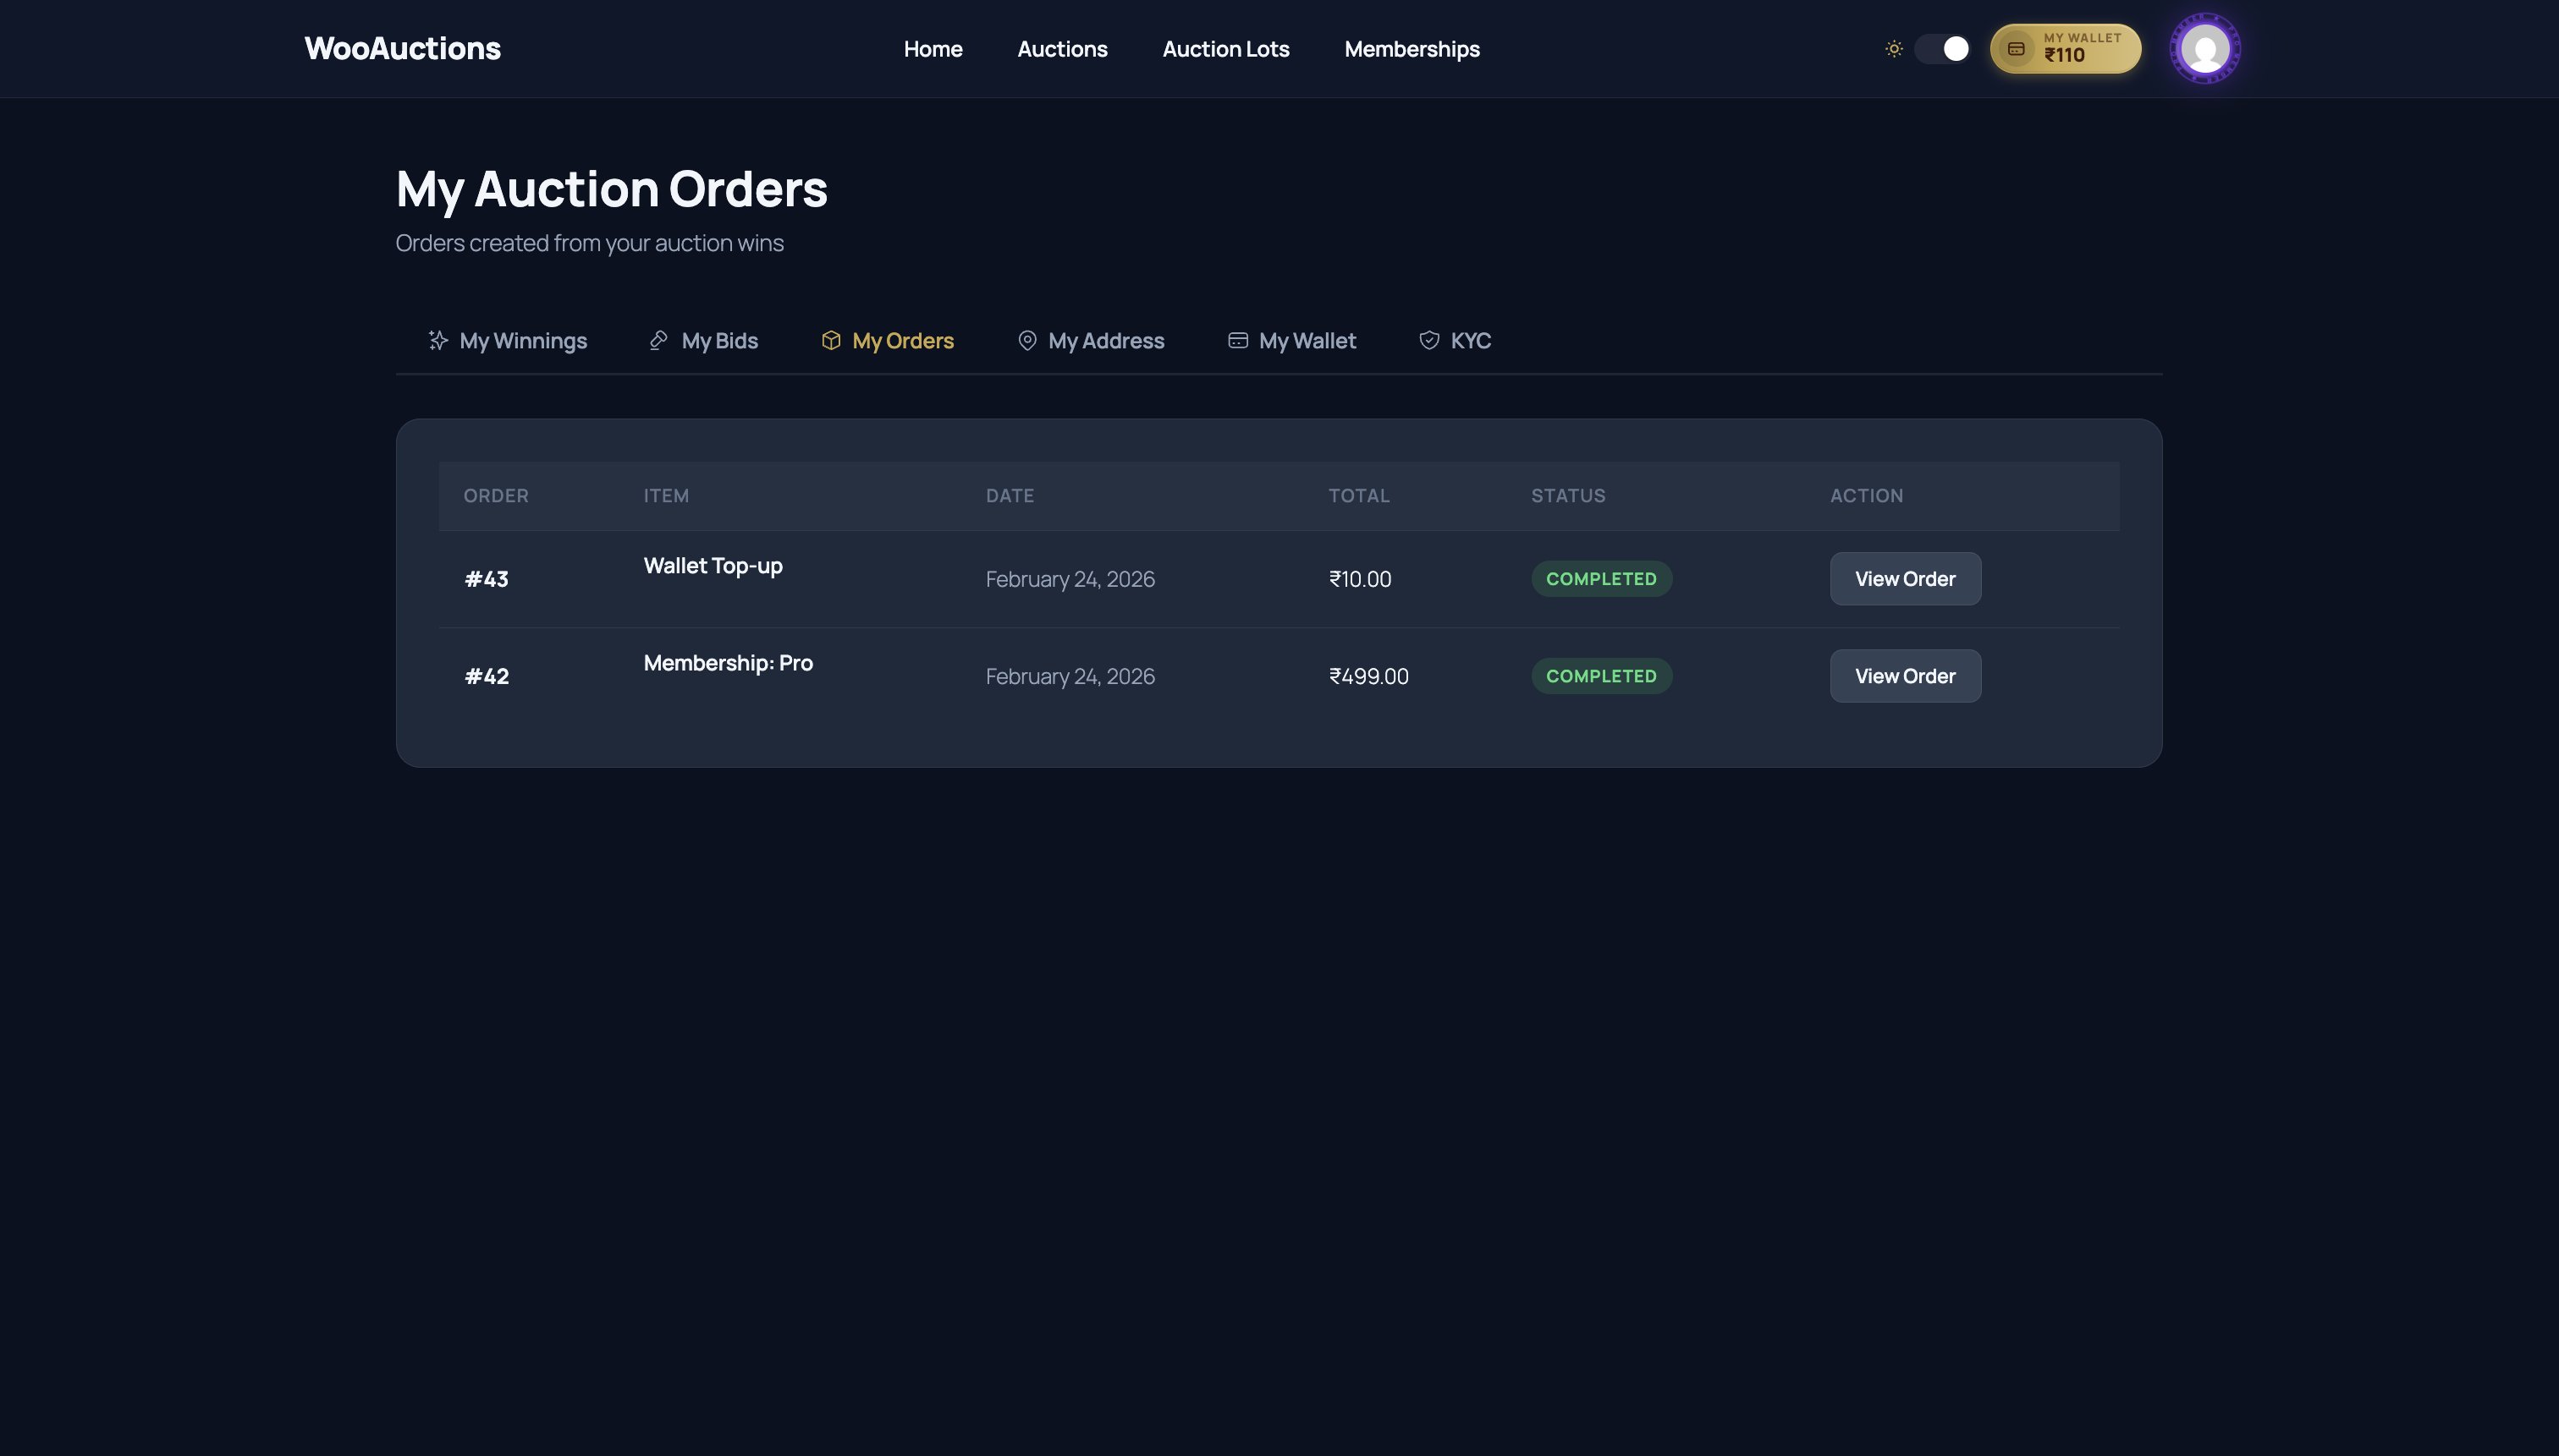2559x1456 pixels.
Task: Open the user avatar in the top-right corner
Action: (x=2204, y=47)
